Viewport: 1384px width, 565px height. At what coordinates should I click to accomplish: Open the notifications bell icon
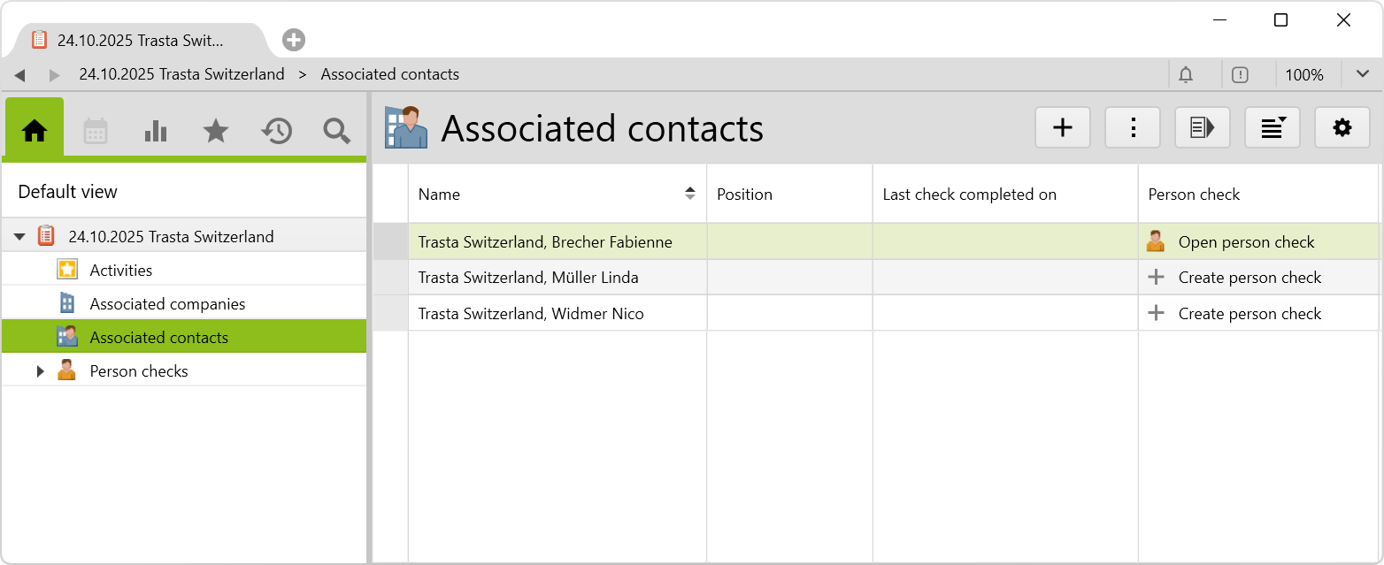click(1186, 75)
